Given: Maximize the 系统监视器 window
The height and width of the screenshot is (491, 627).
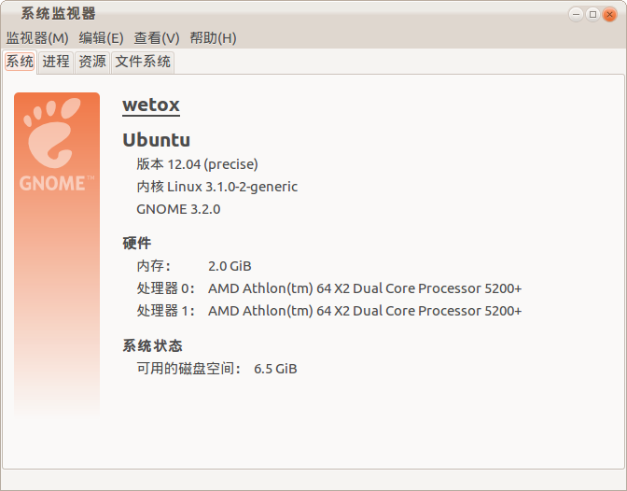Looking at the screenshot, I should pos(592,15).
